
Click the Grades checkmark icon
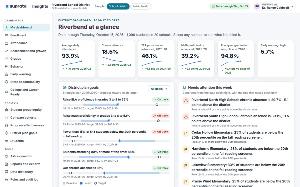pyautogui.click(x=6, y=59)
